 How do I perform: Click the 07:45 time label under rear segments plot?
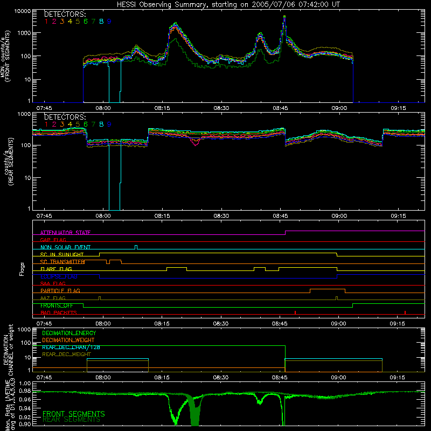(44, 216)
